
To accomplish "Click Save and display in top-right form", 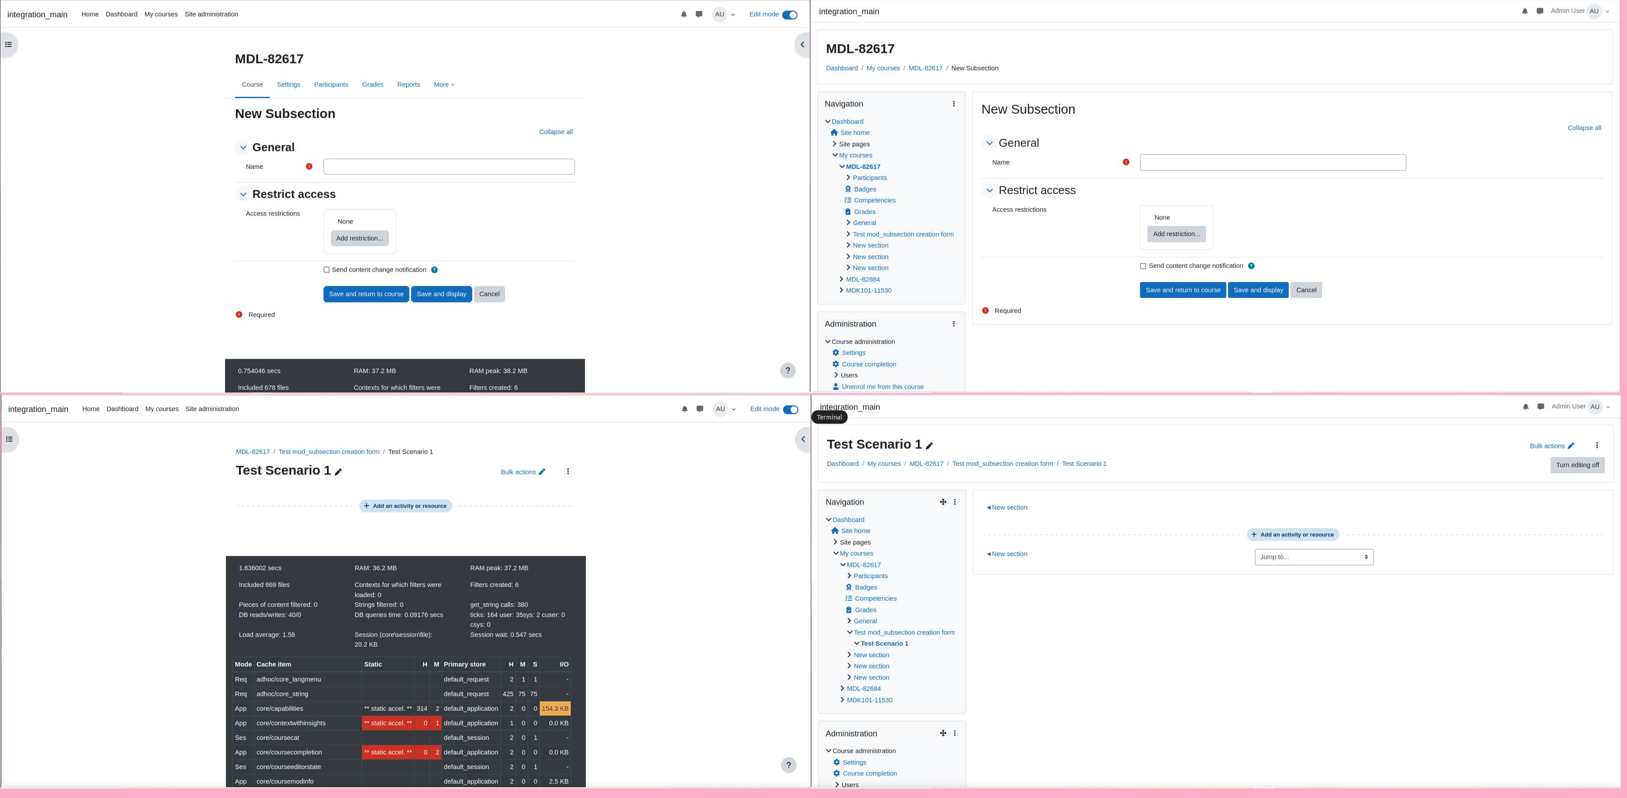I will coord(1258,291).
